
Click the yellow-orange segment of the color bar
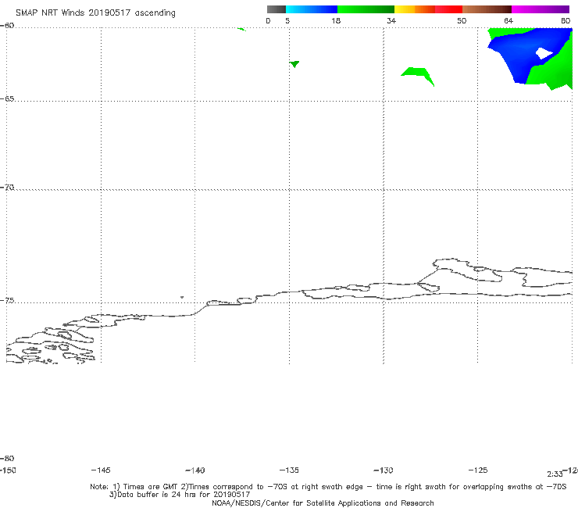pyautogui.click(x=415, y=9)
